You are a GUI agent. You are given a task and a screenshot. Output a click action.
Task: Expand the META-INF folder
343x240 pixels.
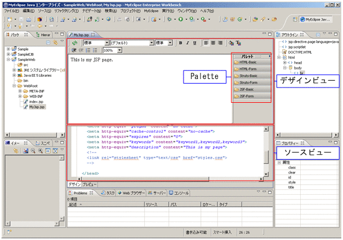pyautogui.click(x=20, y=91)
